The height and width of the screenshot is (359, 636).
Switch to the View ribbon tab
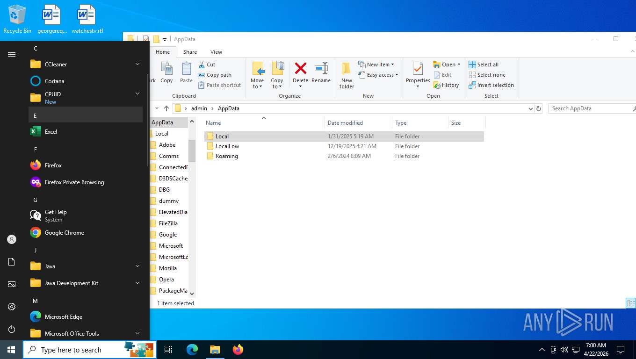216,52
